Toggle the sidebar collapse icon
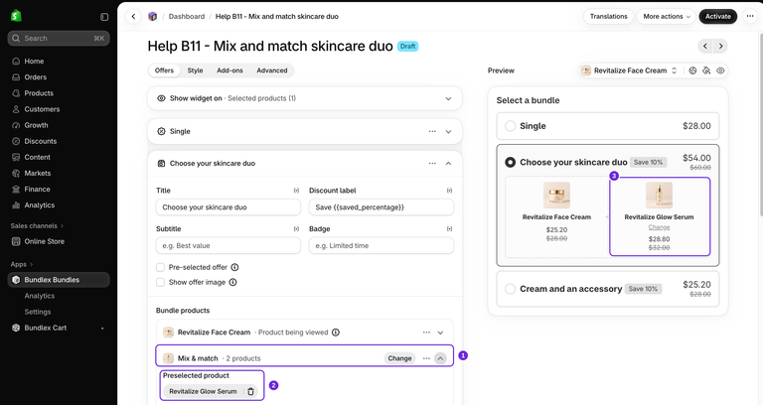 (x=104, y=17)
